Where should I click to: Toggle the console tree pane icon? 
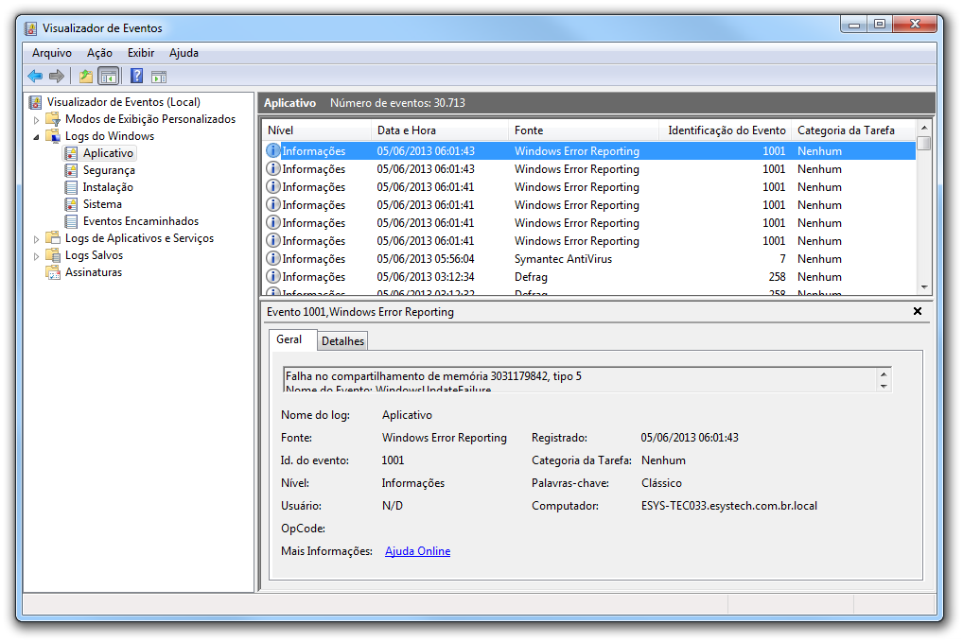pos(108,76)
